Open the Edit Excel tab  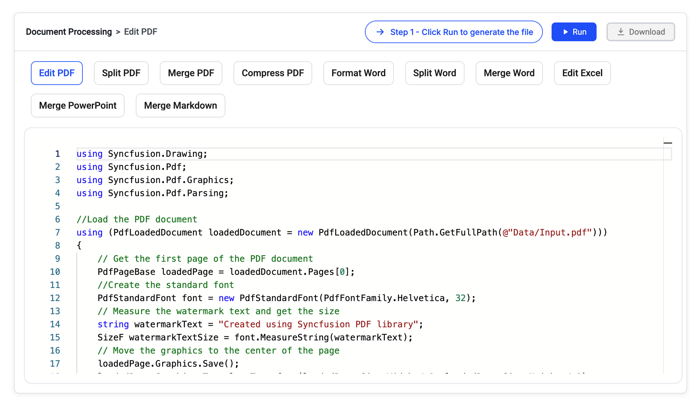point(582,73)
